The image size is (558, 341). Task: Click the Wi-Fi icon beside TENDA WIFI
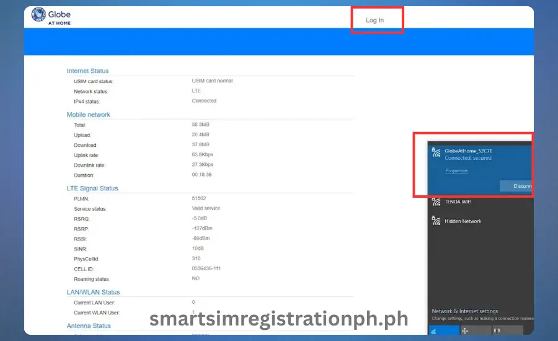point(436,201)
